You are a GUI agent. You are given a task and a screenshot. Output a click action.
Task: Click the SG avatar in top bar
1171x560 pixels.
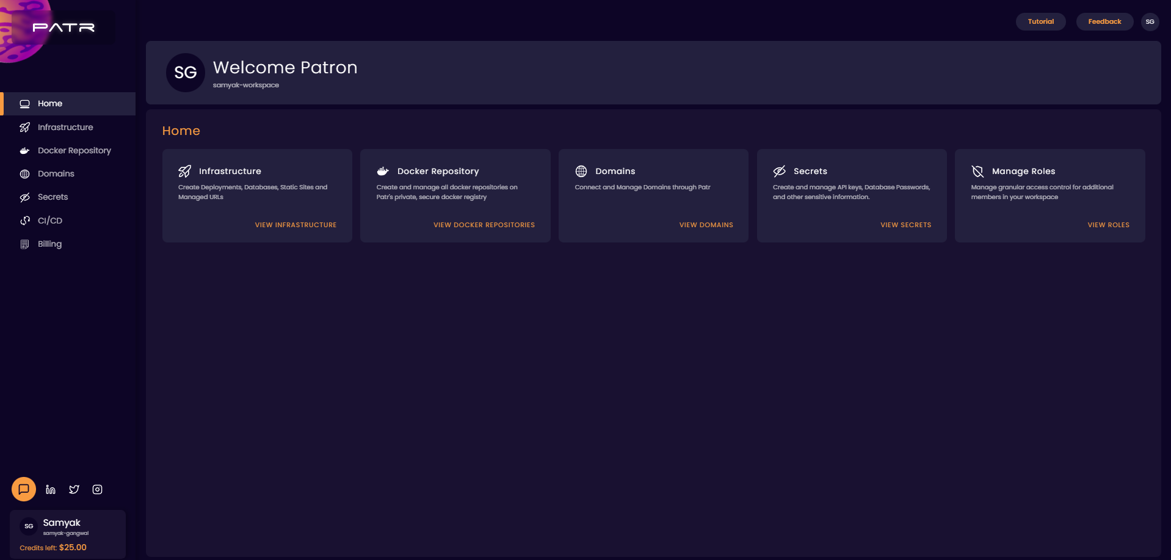point(1150,22)
